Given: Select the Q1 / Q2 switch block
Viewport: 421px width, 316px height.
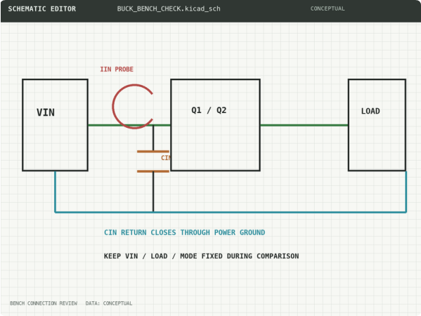Looking at the screenshot, I should (x=215, y=125).
